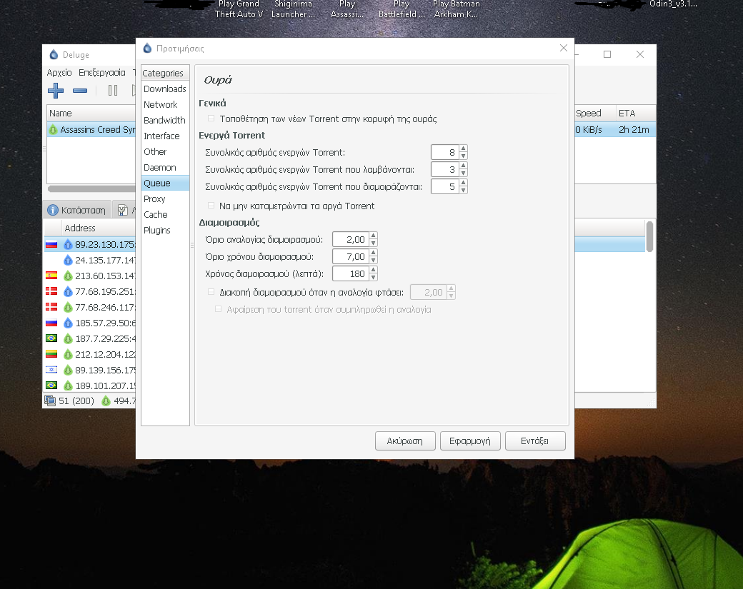Select Daemon category
The height and width of the screenshot is (589, 743).
point(165,168)
